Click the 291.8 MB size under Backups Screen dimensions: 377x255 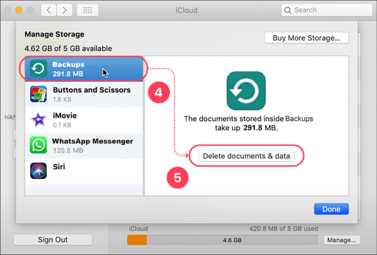(68, 74)
